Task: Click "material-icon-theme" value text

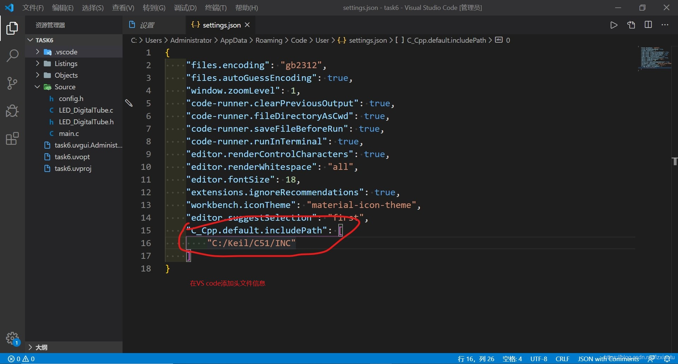Action: [361, 205]
